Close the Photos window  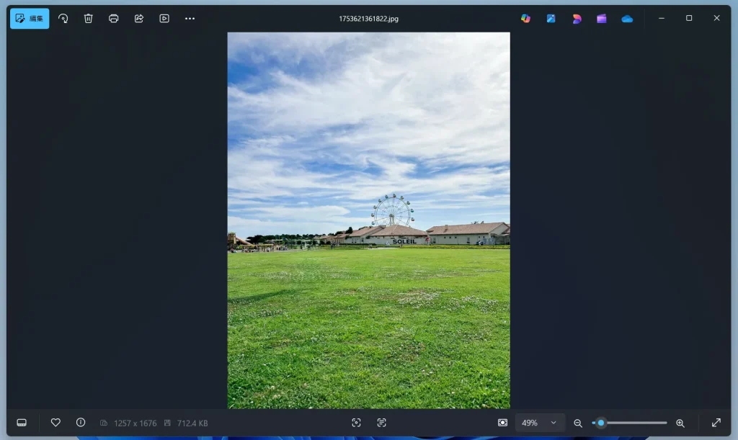coord(716,18)
